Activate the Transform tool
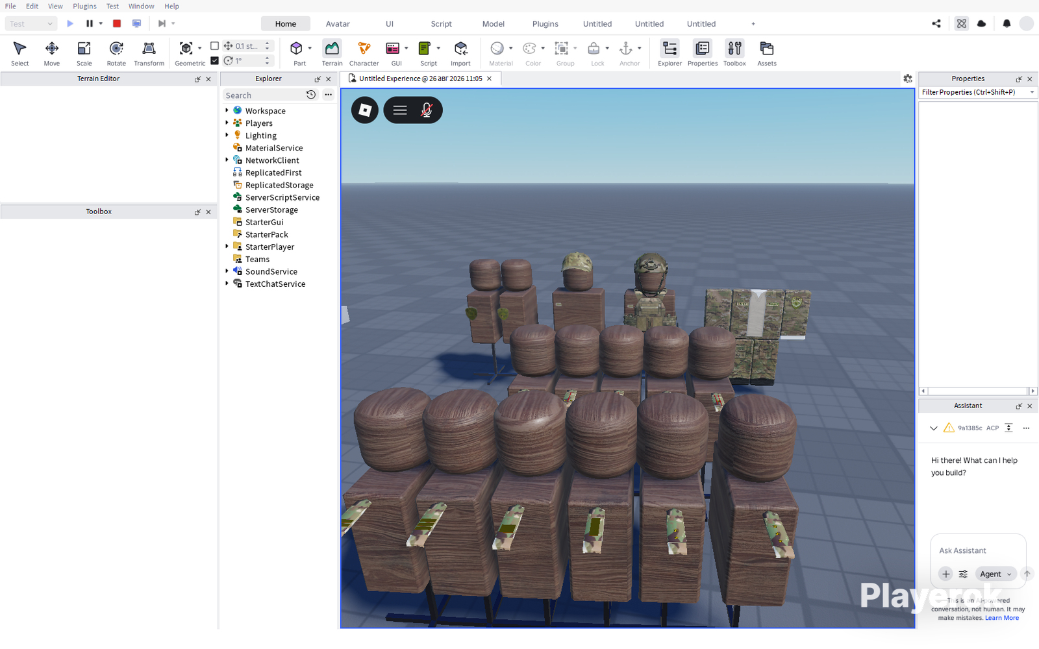The image size is (1039, 649). coord(149,53)
